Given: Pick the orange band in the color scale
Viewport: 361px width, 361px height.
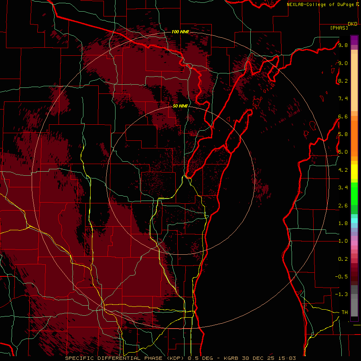Looking at the screenshot, I should click(354, 138).
